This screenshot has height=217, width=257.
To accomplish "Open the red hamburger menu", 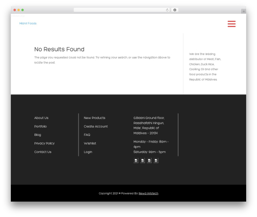I will pyautogui.click(x=231, y=24).
